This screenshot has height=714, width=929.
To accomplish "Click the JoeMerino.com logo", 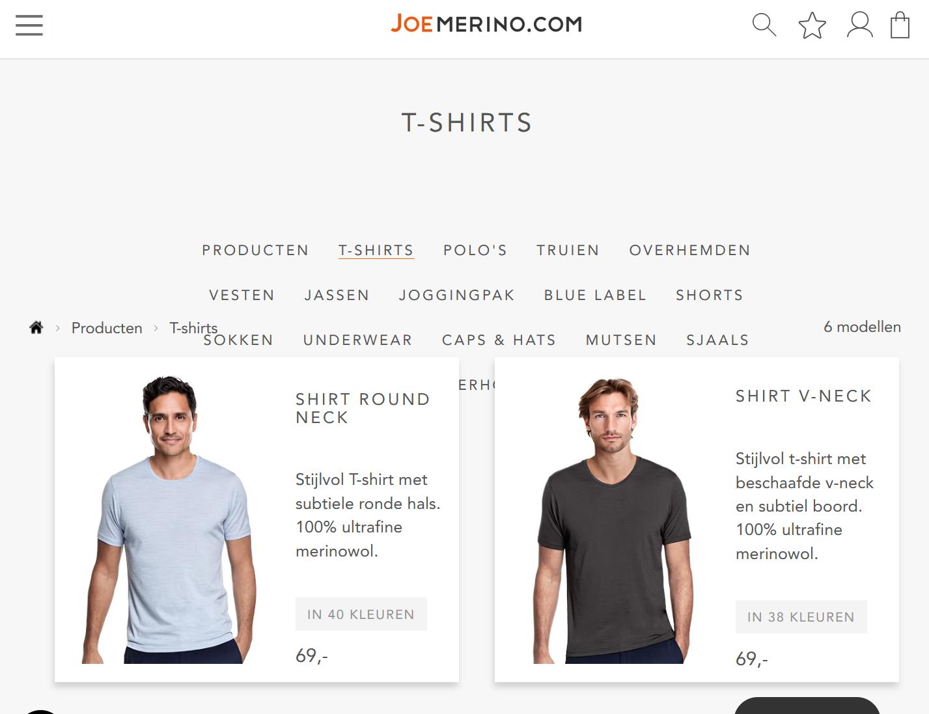I will (486, 24).
